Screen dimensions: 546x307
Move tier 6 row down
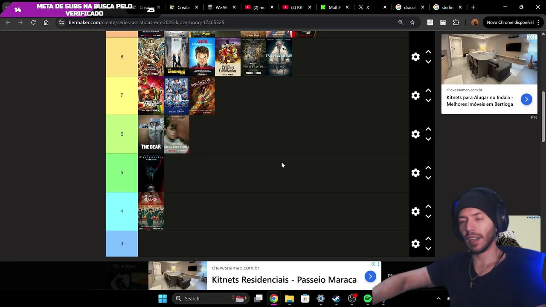point(428,139)
